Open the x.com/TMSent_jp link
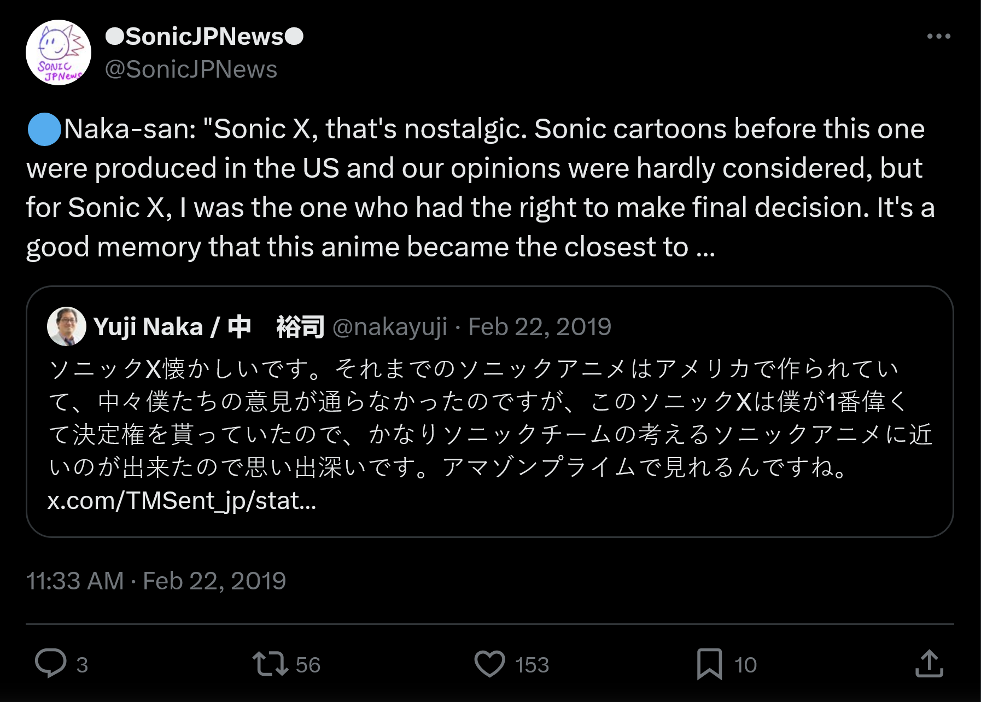Screen dimensions: 981x702 (182, 500)
